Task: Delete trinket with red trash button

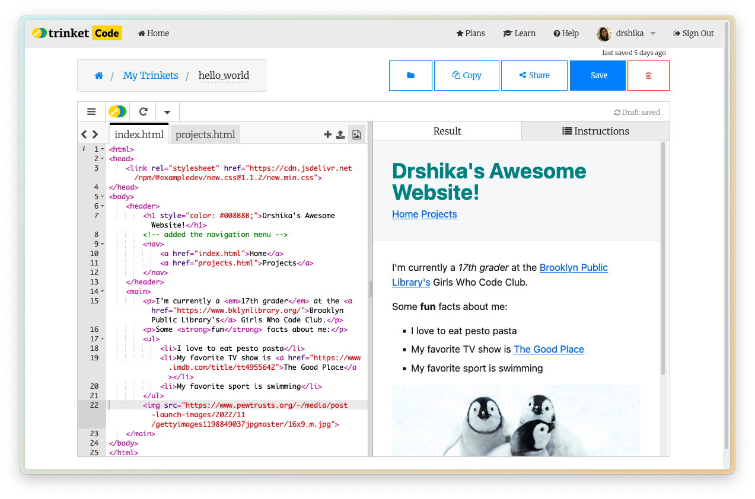Action: [648, 75]
